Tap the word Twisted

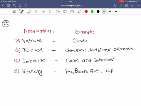coord(32,50)
